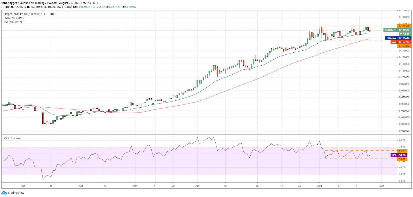413x197 pixels.
Task: Click the 0.060000 price axis tick
Action: tap(404, 104)
